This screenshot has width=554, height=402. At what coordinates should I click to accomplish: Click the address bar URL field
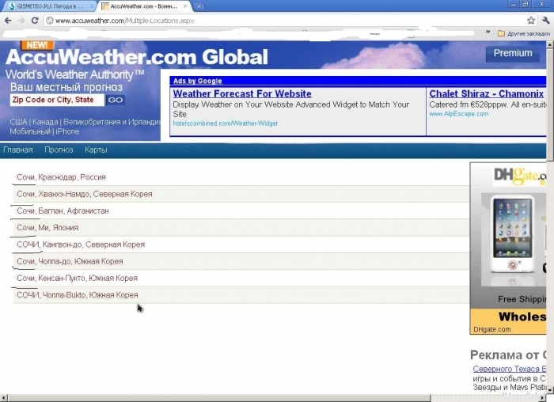coord(277,21)
